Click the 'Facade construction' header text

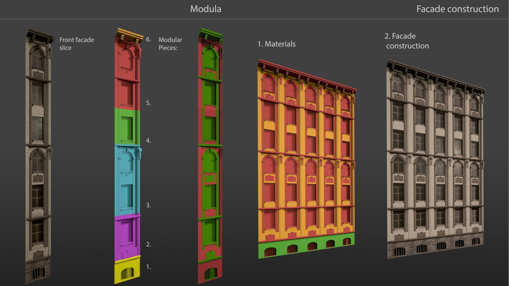(457, 9)
